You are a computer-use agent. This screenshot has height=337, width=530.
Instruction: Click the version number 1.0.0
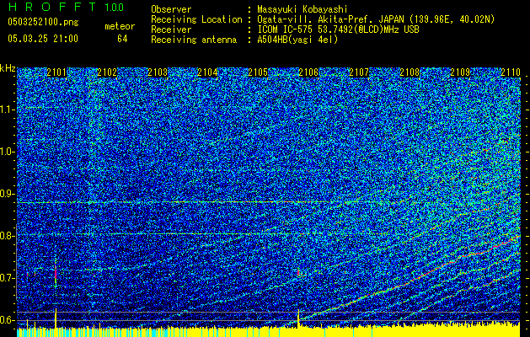click(114, 7)
